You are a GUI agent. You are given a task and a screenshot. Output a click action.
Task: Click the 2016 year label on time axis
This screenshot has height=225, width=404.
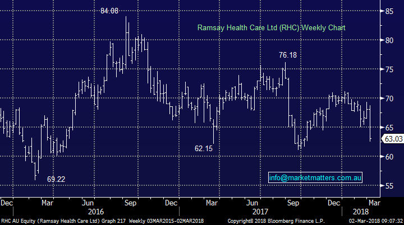click(96, 212)
